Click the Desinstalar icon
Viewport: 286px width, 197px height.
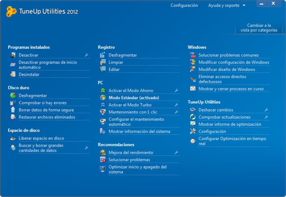coord(13,74)
